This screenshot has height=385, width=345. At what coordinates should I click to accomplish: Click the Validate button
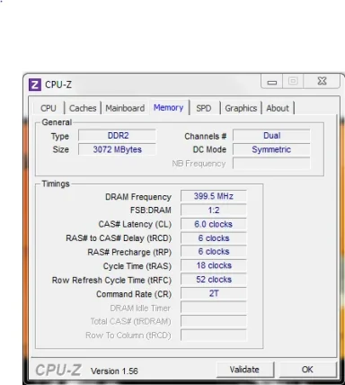(244, 370)
